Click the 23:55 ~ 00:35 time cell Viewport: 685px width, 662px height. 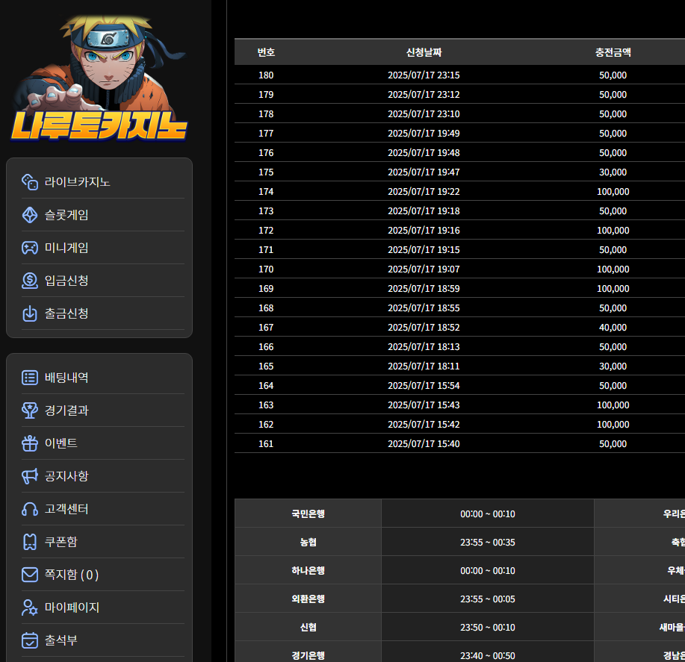488,542
